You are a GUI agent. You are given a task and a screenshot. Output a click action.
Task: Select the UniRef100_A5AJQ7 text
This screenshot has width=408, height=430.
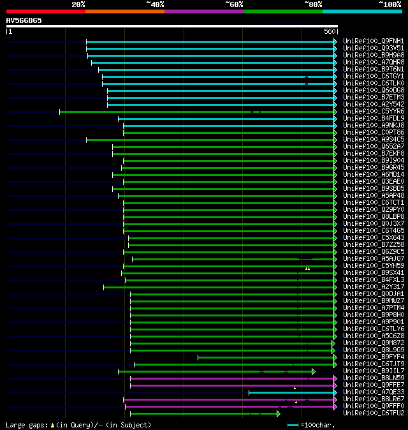(374, 259)
